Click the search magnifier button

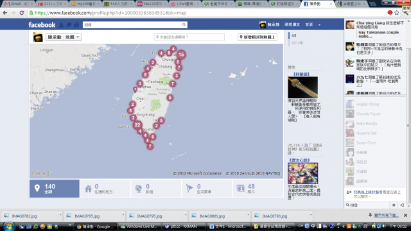[x=184, y=24]
